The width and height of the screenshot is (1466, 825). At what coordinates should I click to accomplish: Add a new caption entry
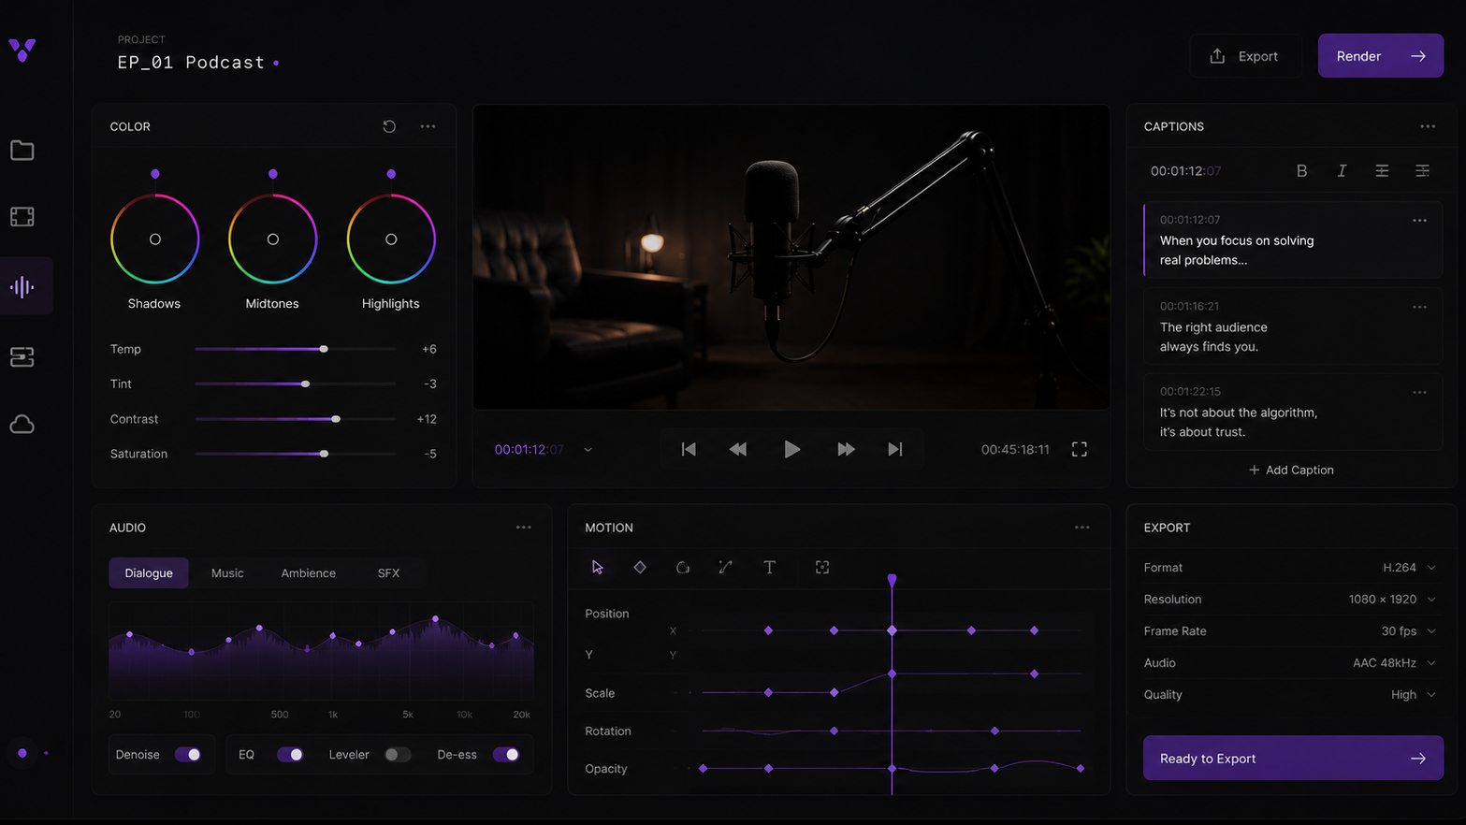point(1291,470)
